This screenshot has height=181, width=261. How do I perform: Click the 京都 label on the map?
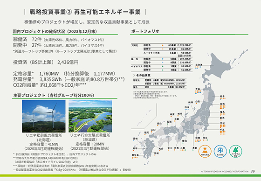click(x=177, y=119)
